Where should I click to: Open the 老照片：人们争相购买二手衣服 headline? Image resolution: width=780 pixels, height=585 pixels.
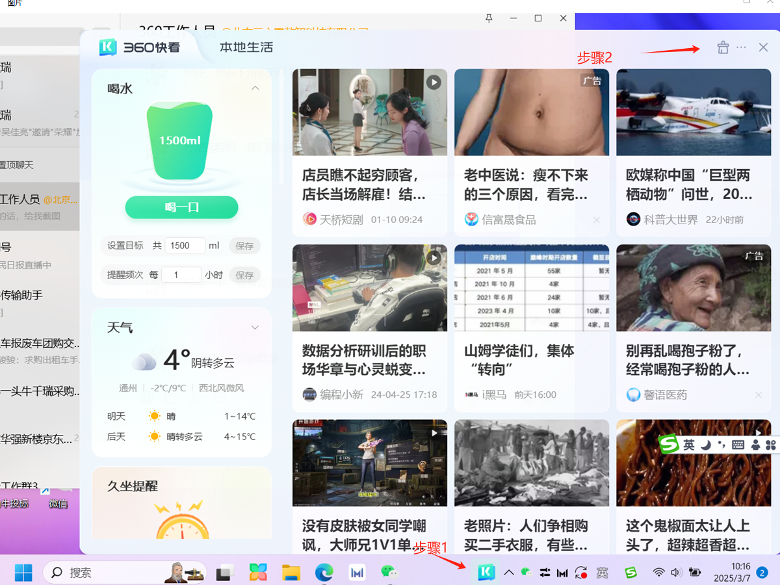click(x=526, y=535)
